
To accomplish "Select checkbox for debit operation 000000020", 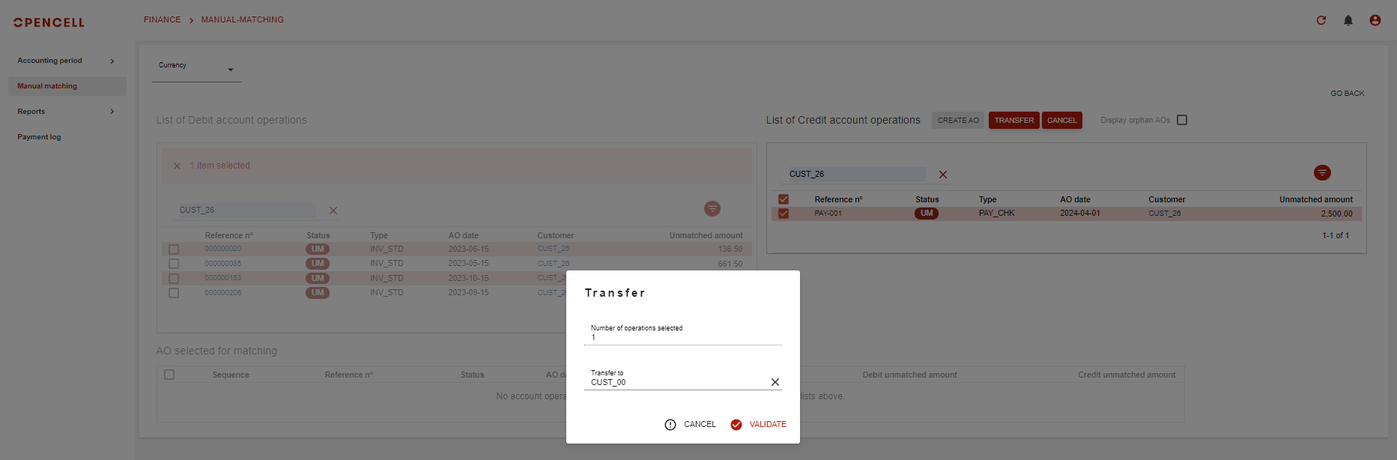I will [174, 249].
